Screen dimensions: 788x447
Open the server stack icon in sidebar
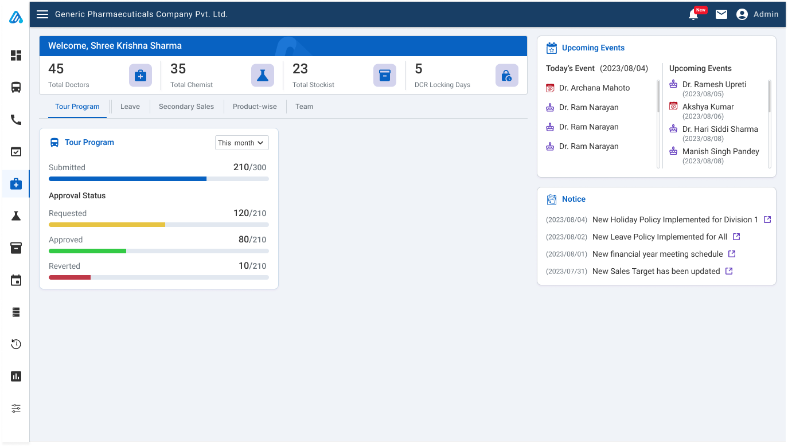16,312
